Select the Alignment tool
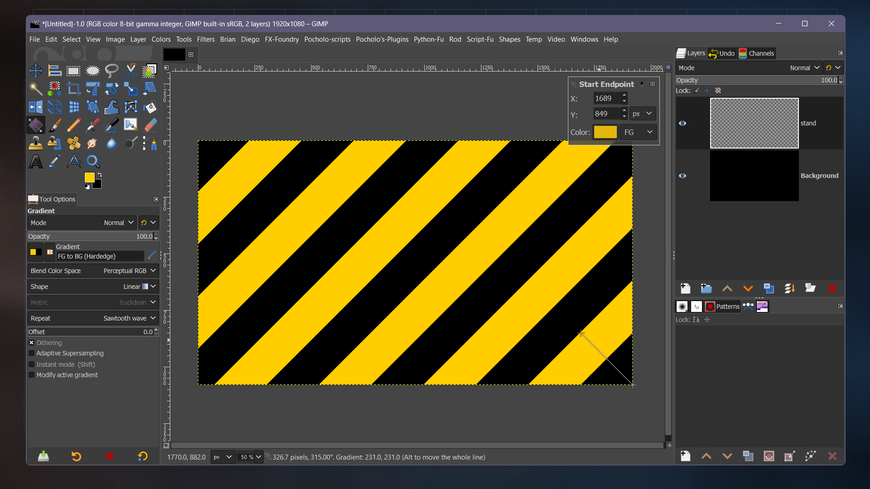Viewport: 870px width, 489px height. (55, 71)
